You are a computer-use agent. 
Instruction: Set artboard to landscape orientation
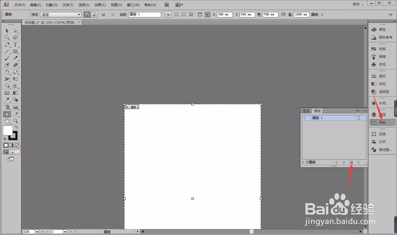click(x=94, y=15)
